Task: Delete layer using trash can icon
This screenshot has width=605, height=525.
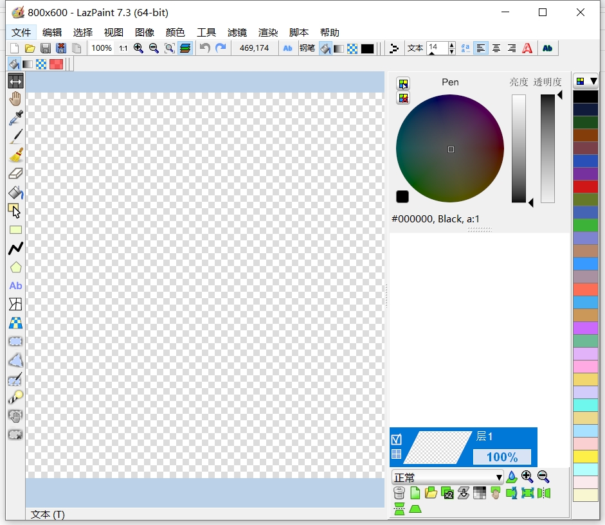Action: point(399,493)
